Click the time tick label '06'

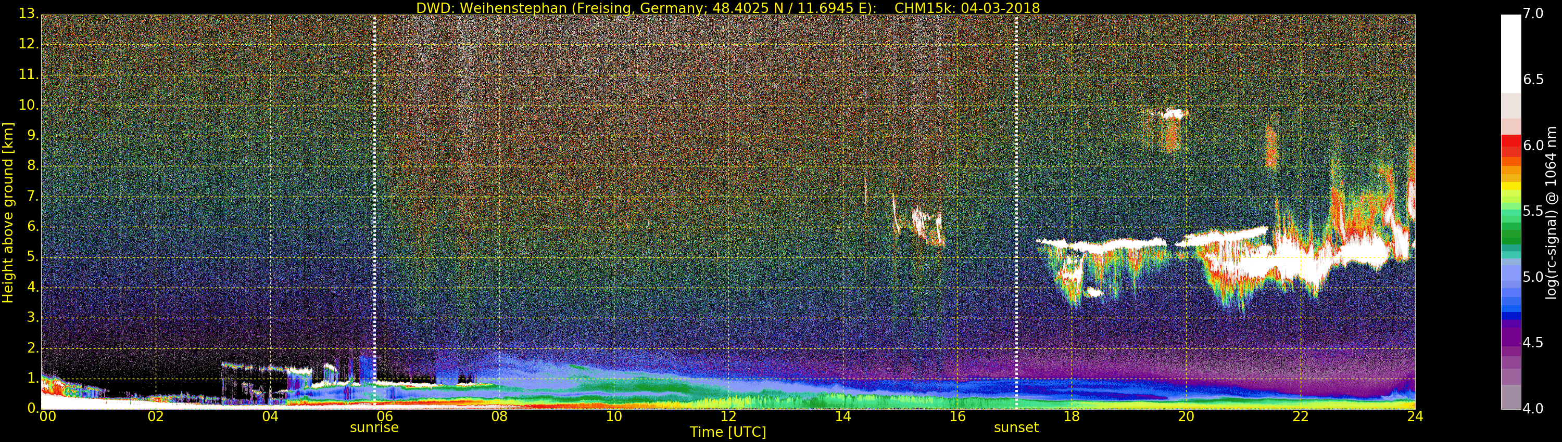pyautogui.click(x=385, y=417)
